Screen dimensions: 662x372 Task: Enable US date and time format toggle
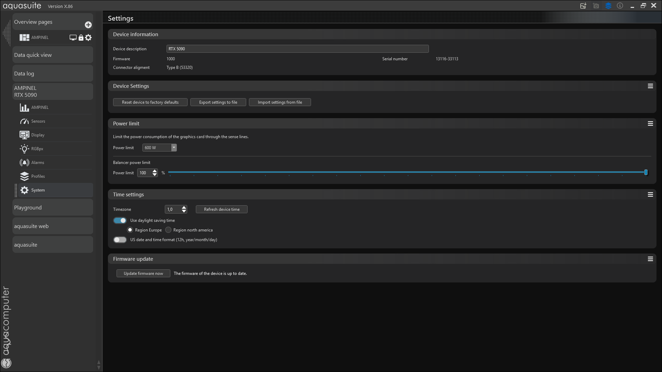[x=120, y=240]
